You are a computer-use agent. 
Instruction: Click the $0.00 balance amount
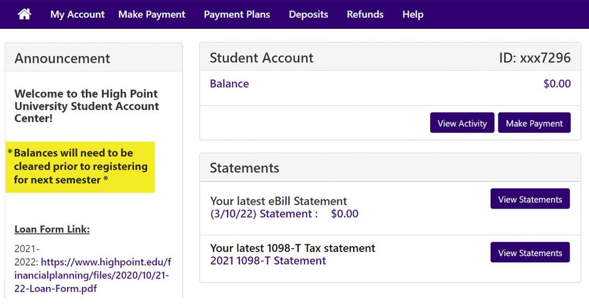557,83
